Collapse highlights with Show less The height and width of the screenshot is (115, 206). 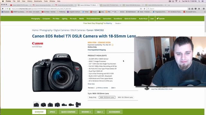pos(91,84)
